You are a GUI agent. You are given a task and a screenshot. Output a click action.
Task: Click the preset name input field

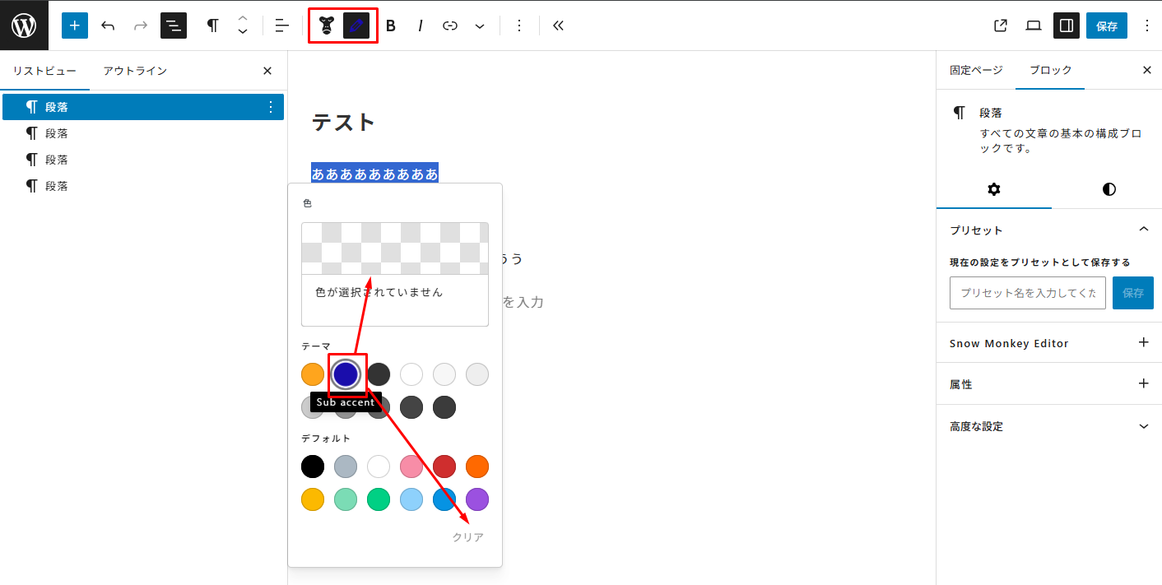[x=1027, y=293]
